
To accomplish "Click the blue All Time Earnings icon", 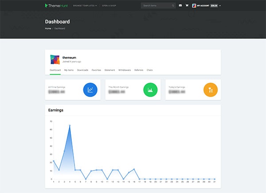I will (x=90, y=90).
